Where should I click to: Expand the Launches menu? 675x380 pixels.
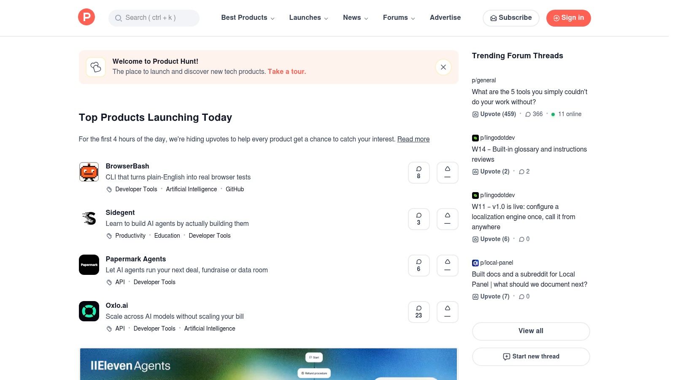click(x=308, y=18)
